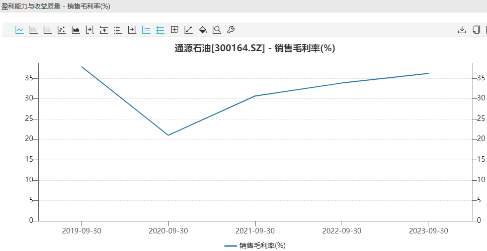
Task: Click the left y-axis label 20
Action: click(30, 139)
